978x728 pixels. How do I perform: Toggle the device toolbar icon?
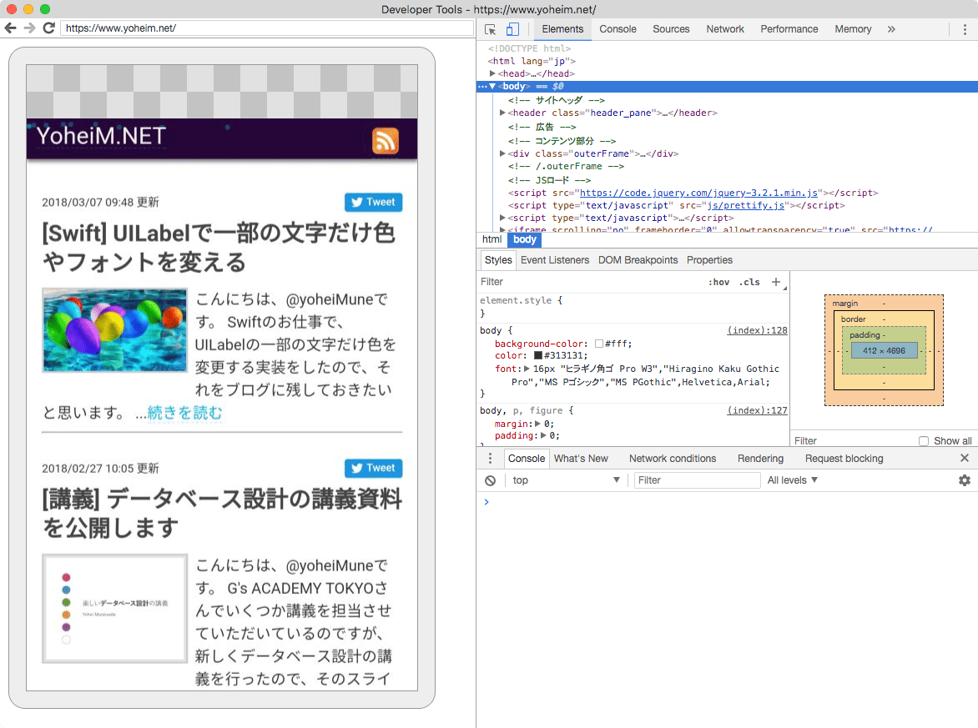tap(512, 29)
